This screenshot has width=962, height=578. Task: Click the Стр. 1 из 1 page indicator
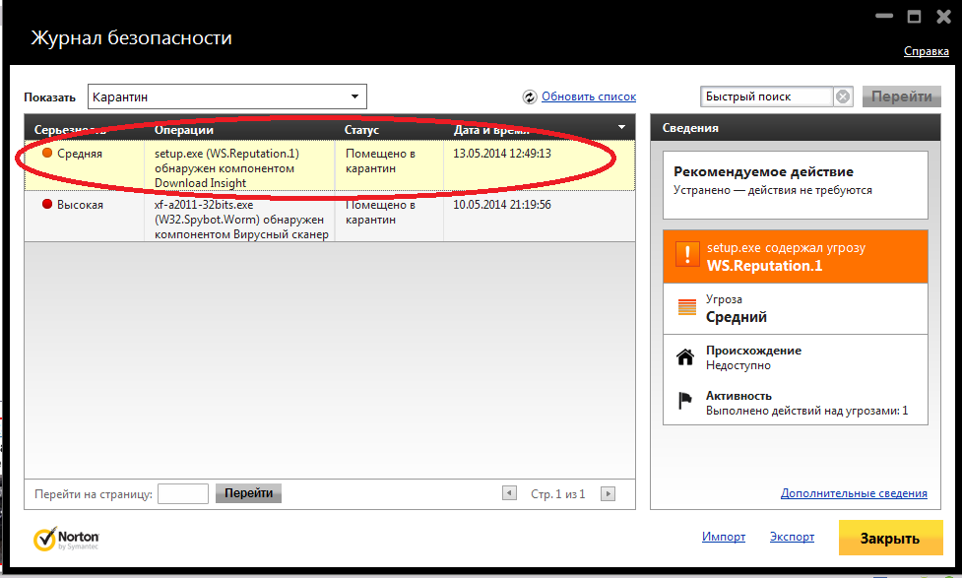point(557,494)
